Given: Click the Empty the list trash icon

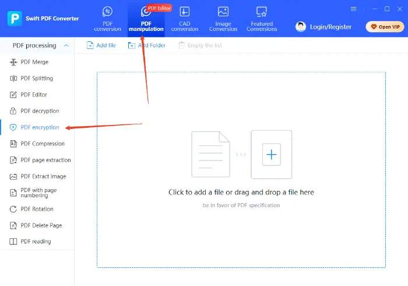Looking at the screenshot, I should (181, 46).
